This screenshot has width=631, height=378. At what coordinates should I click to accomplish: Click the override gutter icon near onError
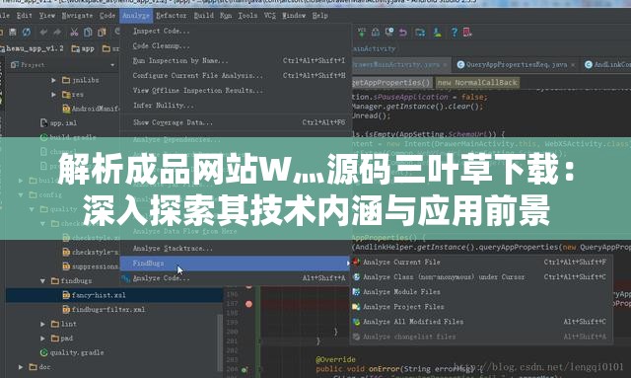click(245, 369)
